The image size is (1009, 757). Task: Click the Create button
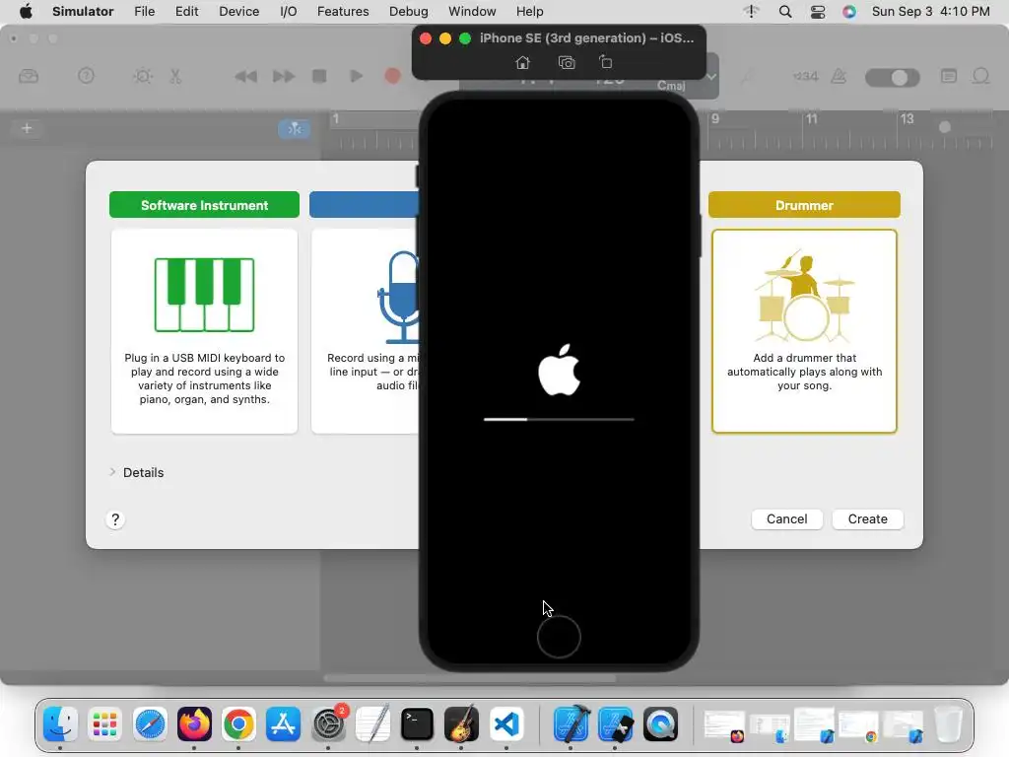867,518
